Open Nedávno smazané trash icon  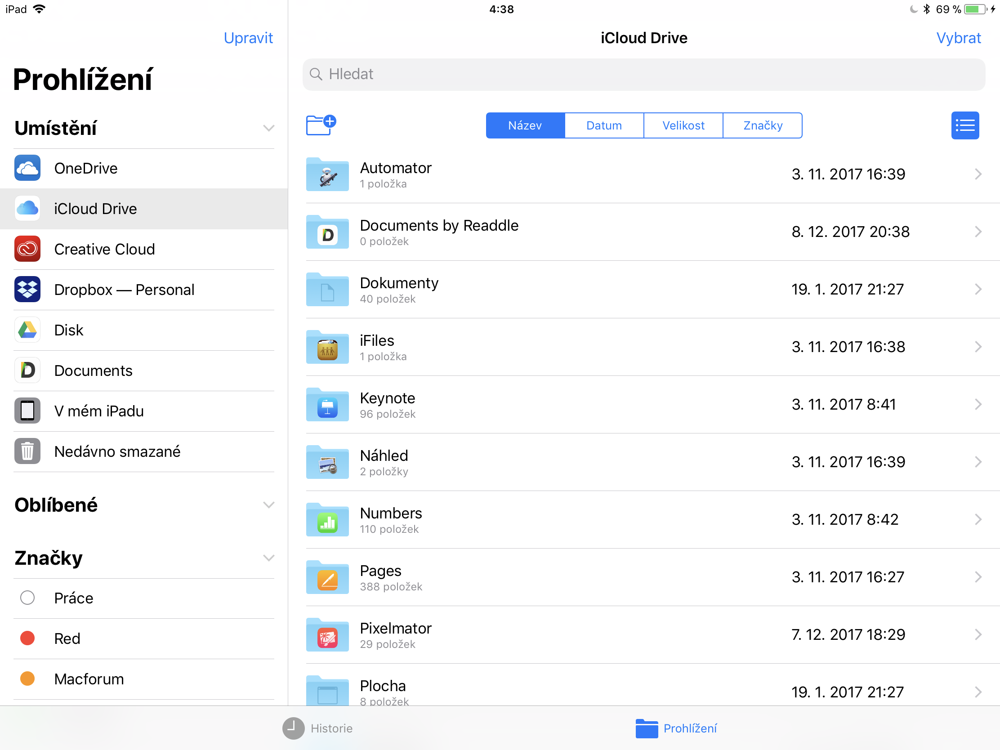pyautogui.click(x=27, y=451)
